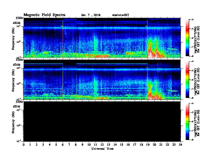
Task: Click hour tick label '0' on time axis
Action: (x=24, y=145)
